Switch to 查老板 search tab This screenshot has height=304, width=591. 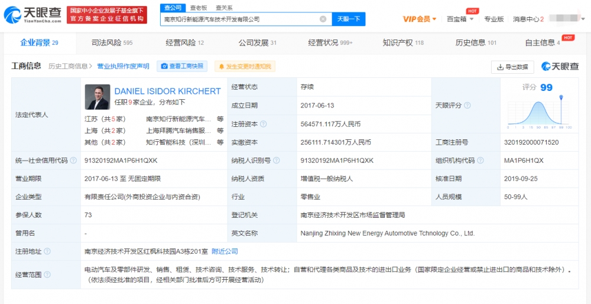coord(198,8)
